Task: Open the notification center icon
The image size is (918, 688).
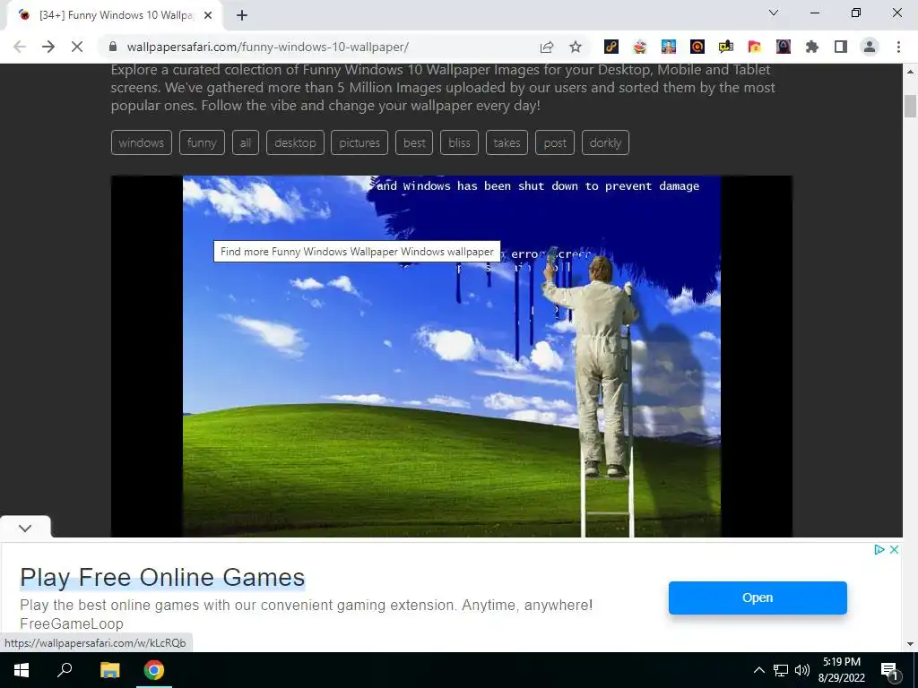Action: [x=889, y=670]
